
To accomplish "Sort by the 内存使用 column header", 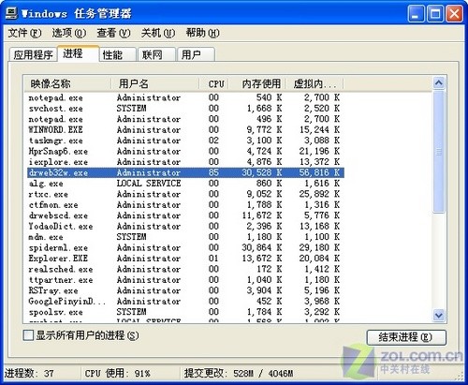I will pyautogui.click(x=257, y=83).
